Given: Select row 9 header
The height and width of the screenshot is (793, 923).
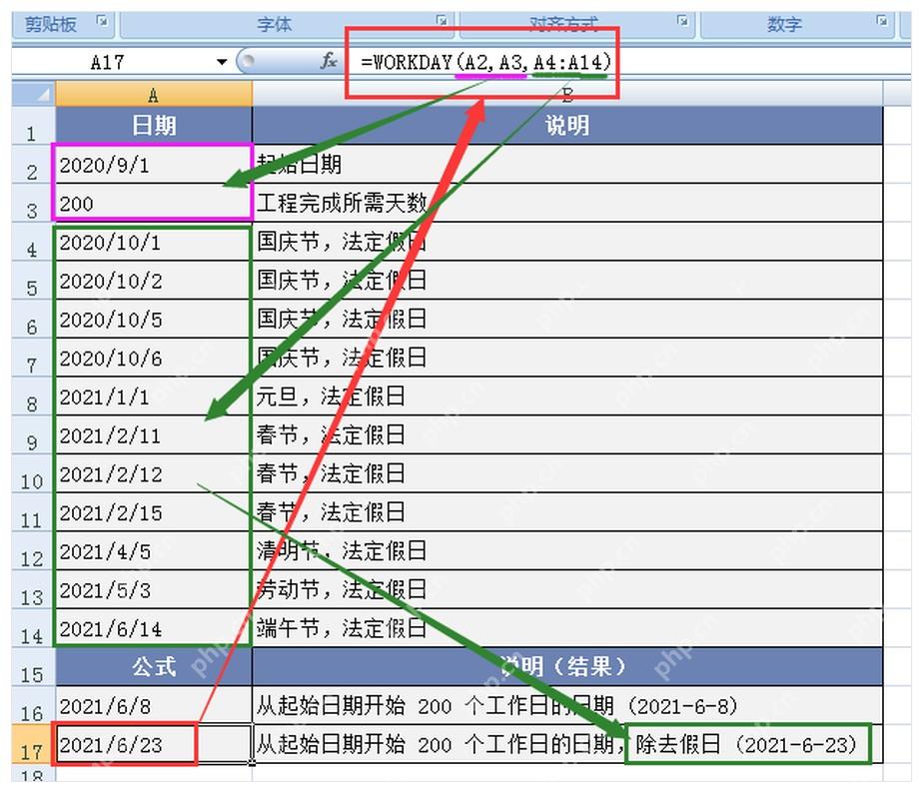Looking at the screenshot, I should click(x=34, y=435).
